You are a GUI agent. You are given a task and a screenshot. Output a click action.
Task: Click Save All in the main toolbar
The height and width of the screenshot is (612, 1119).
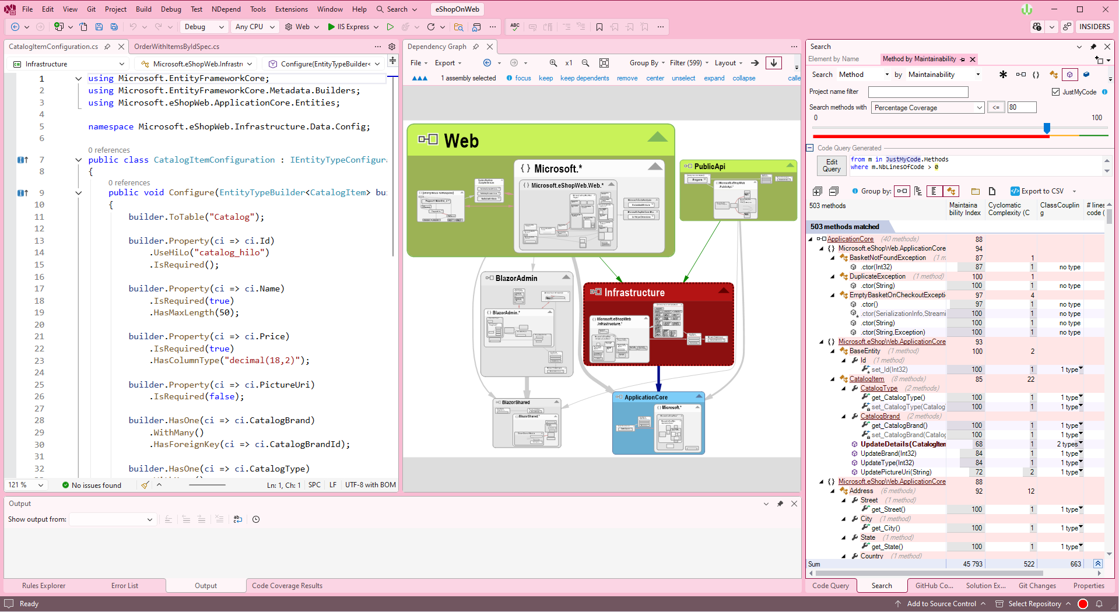coord(114,27)
